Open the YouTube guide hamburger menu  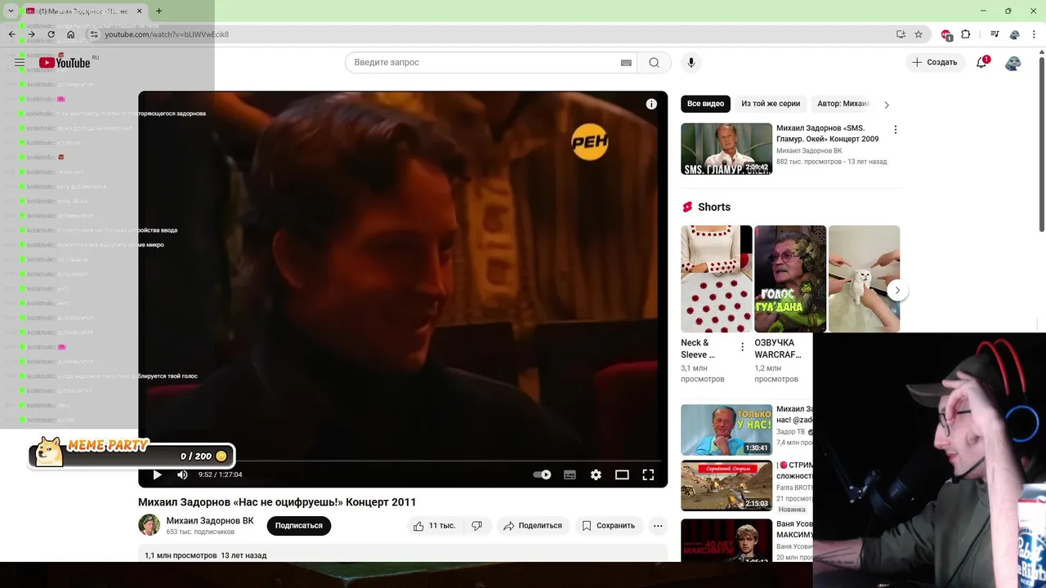[20, 63]
